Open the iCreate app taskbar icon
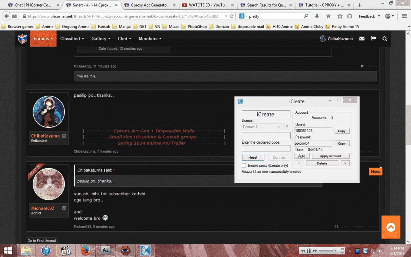This screenshot has height=257, width=411. 145,251
